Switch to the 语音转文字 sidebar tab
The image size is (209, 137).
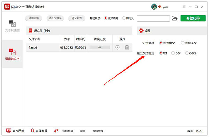[13, 54]
